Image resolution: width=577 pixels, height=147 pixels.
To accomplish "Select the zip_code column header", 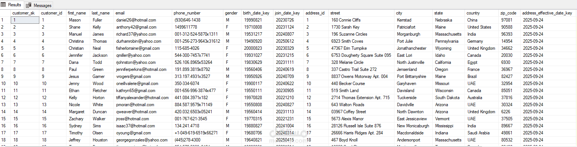I will (509, 13).
